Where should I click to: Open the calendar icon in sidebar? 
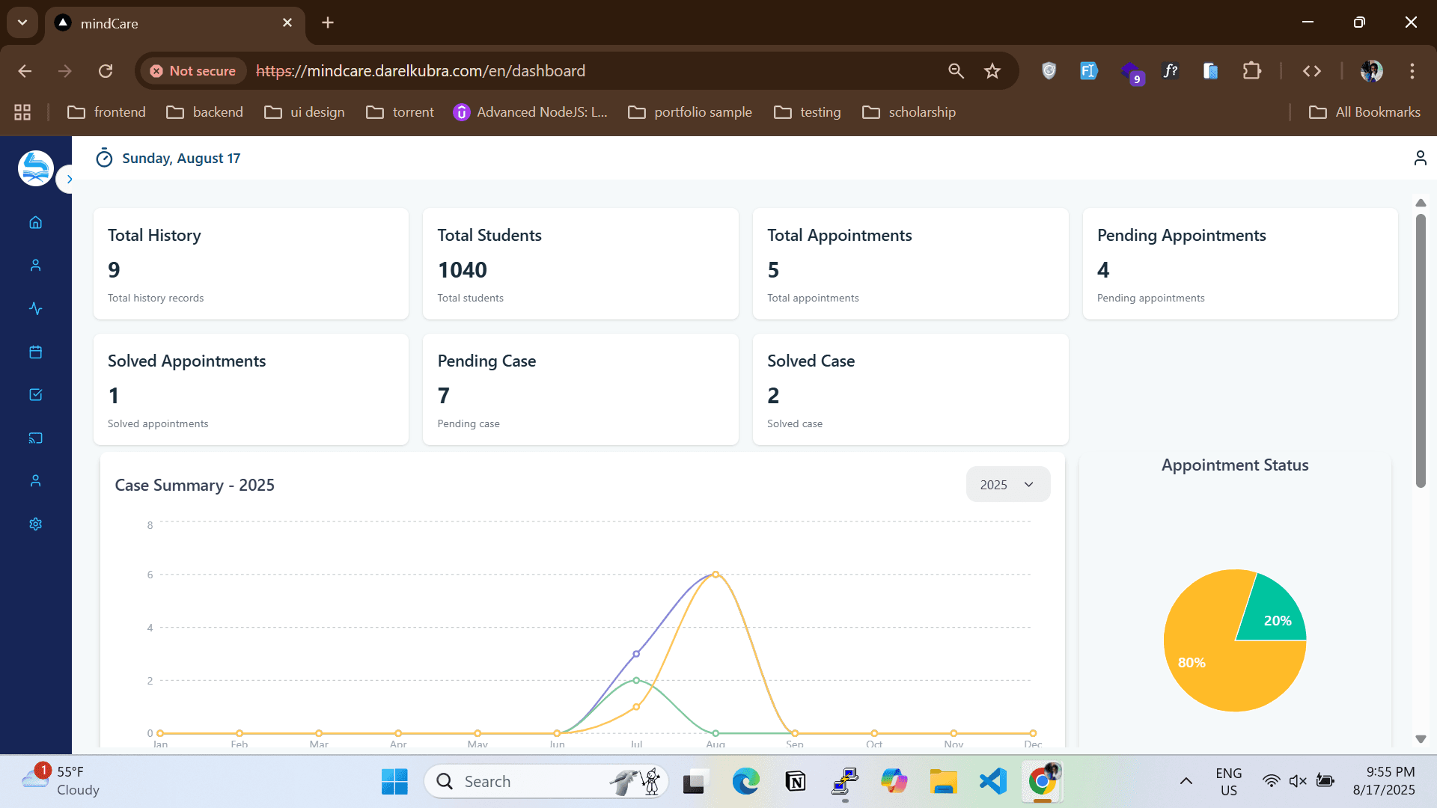pos(35,352)
